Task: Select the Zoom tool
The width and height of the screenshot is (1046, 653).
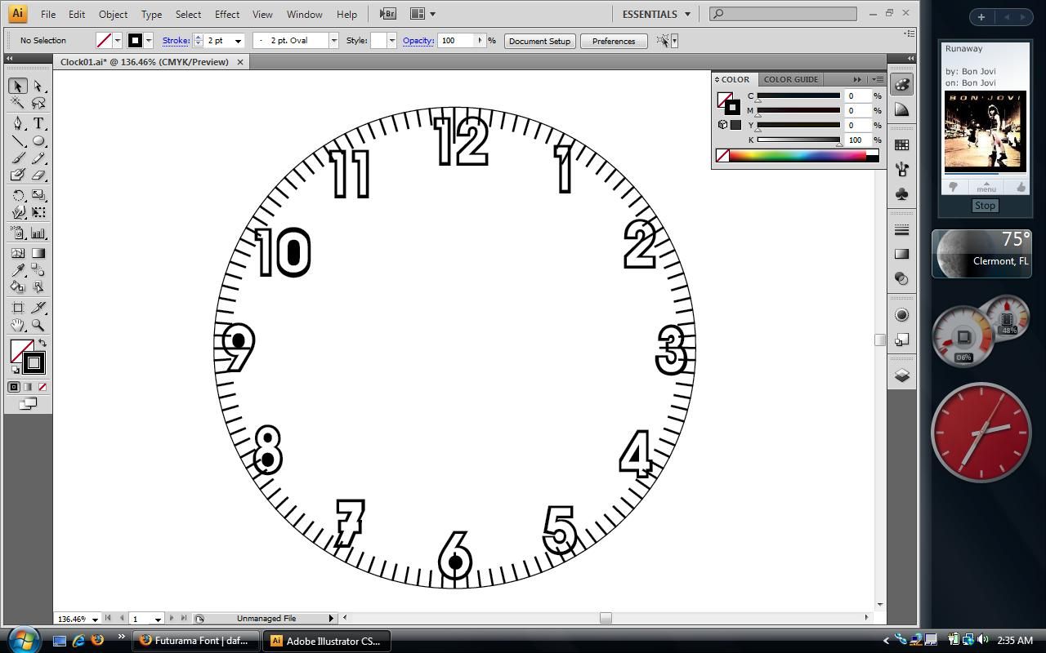Action: pyautogui.click(x=38, y=325)
